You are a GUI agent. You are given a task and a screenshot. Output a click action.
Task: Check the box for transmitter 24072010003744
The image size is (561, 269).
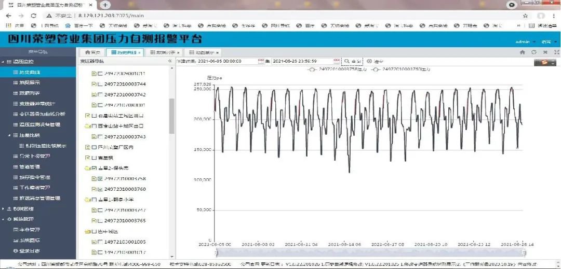(100, 84)
